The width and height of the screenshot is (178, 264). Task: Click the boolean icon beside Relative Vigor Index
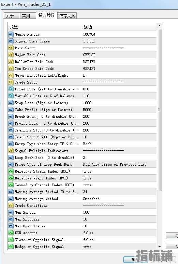click(11, 178)
